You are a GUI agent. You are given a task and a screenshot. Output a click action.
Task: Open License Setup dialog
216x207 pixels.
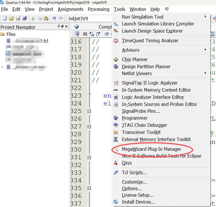click(x=138, y=195)
